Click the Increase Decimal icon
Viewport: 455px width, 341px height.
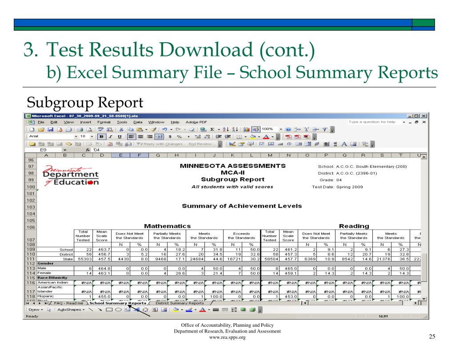click(x=198, y=137)
